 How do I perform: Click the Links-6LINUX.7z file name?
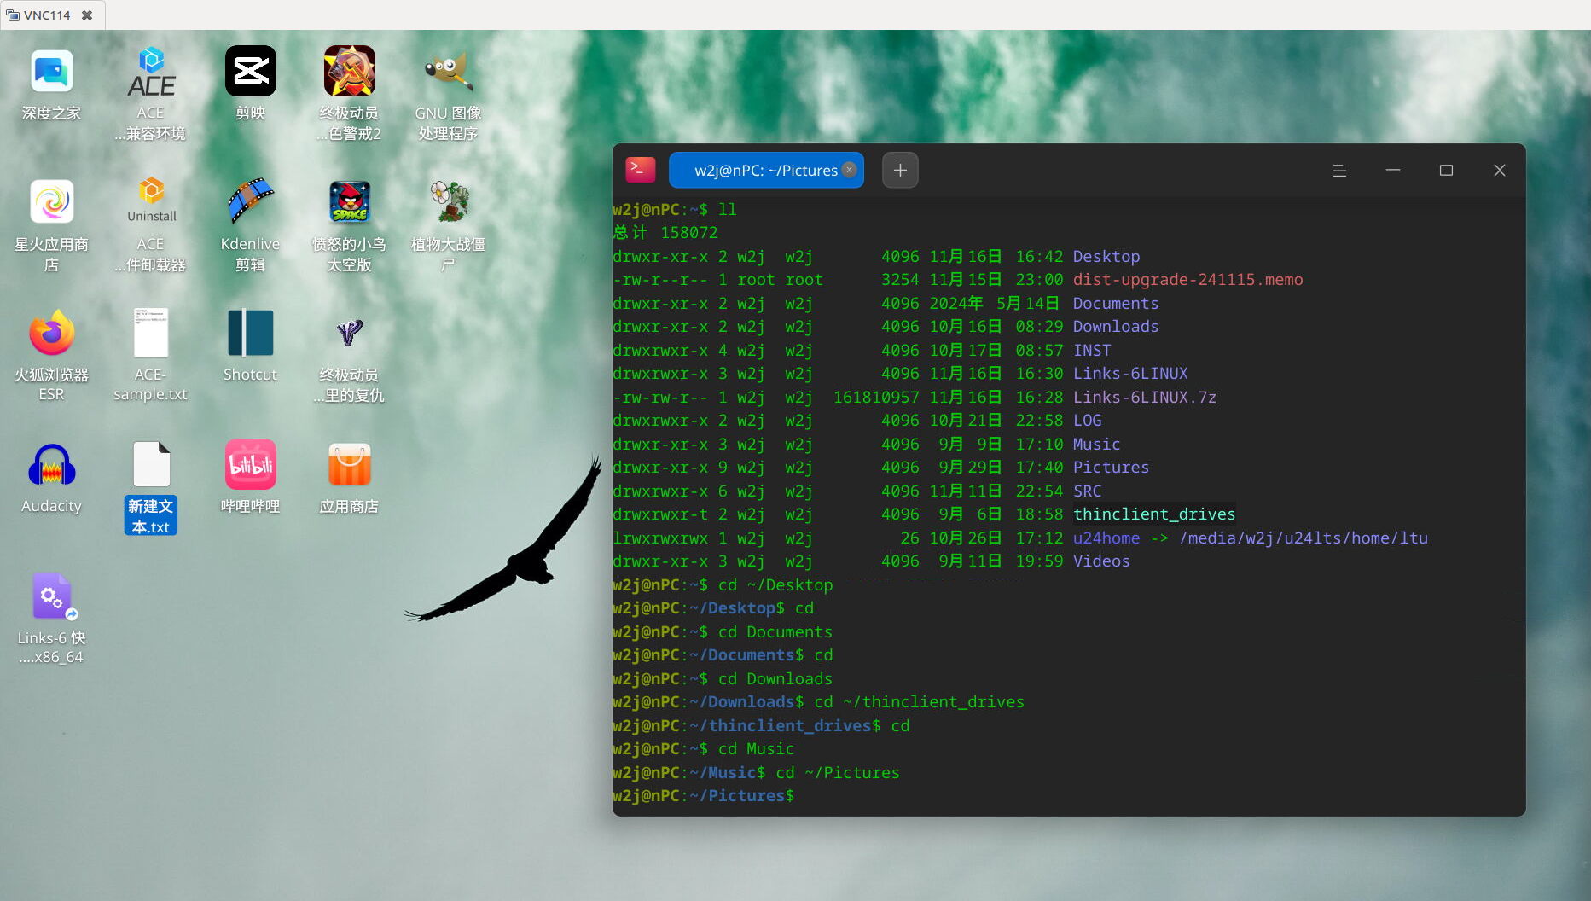click(1144, 398)
